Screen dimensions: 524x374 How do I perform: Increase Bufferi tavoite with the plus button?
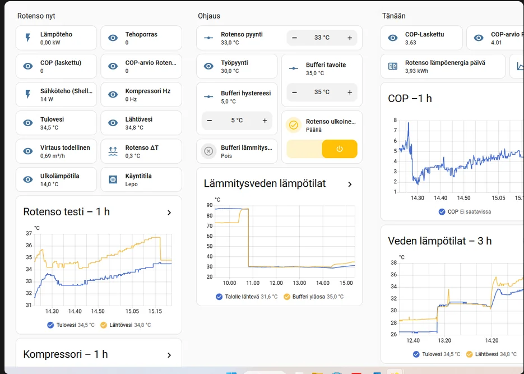click(x=350, y=92)
